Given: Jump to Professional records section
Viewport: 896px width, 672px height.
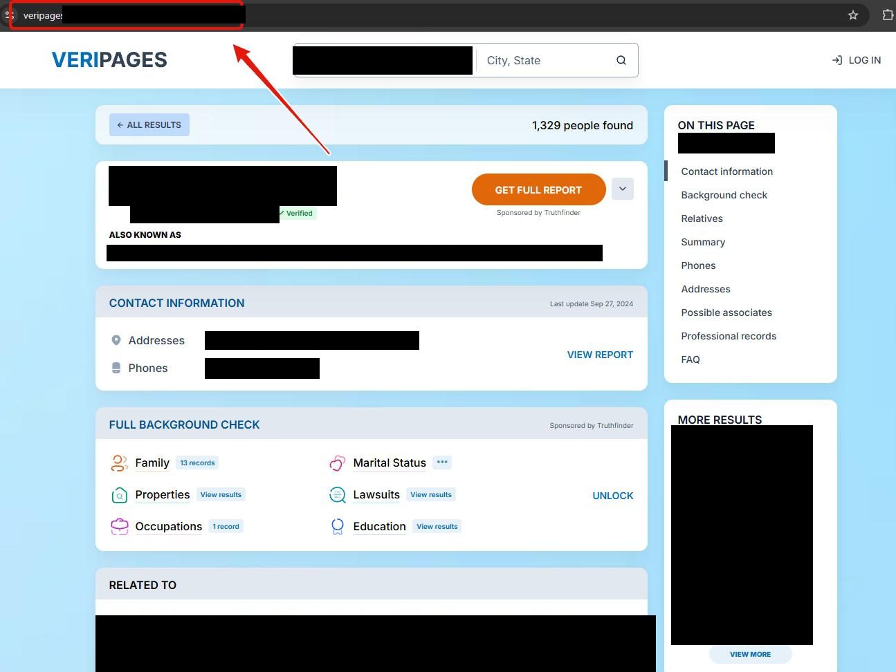Looking at the screenshot, I should click(728, 336).
